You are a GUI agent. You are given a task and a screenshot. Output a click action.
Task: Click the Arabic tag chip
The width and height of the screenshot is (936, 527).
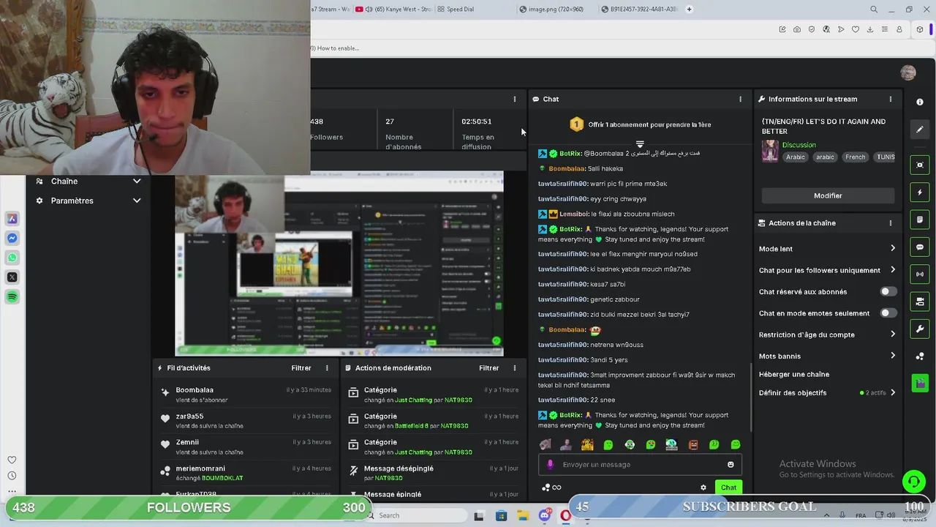(x=795, y=157)
